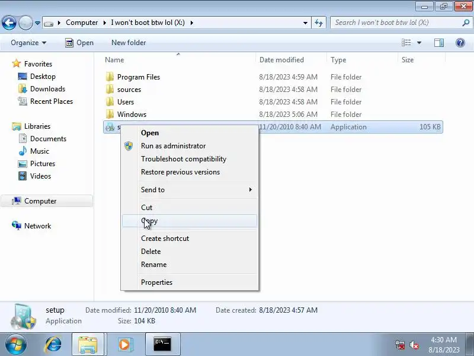Image resolution: width=474 pixels, height=356 pixels.
Task: Click the Program Files folder name
Action: [x=139, y=77]
